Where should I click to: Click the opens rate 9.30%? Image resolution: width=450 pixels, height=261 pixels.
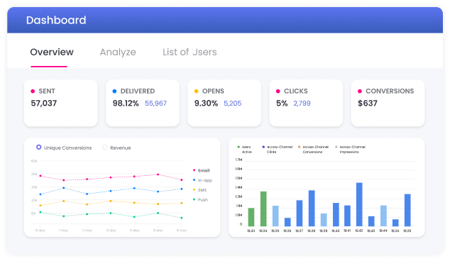pyautogui.click(x=206, y=104)
